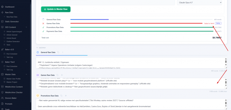Click the Payments Raw Data green checkmark
Screen dimensions: 231x110
click(43, 31)
